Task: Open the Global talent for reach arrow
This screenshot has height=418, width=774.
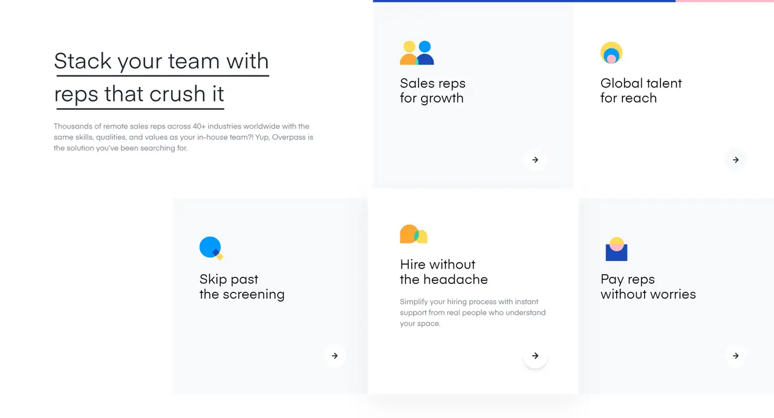Action: (735, 160)
